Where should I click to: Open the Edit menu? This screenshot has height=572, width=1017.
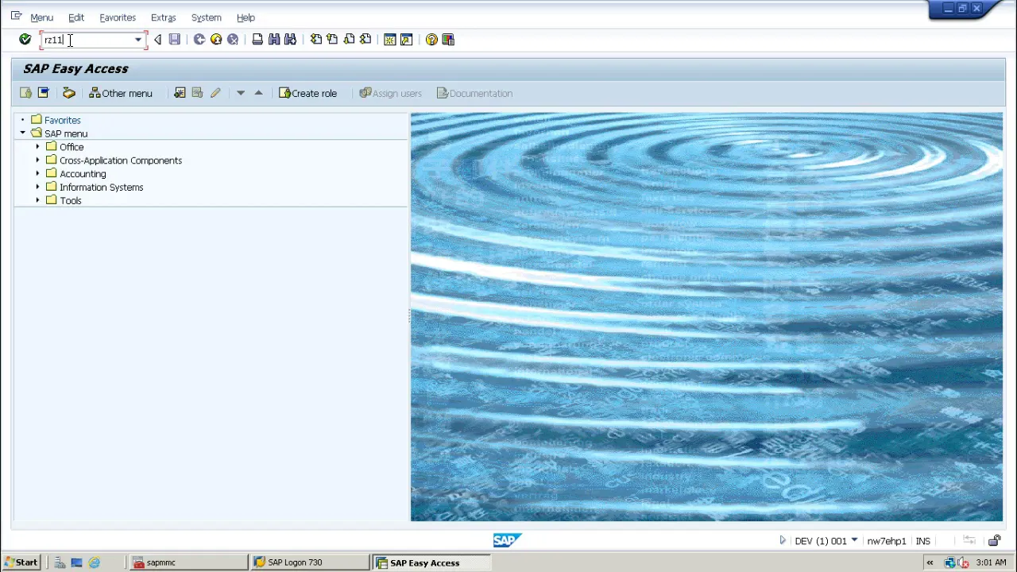76,17
